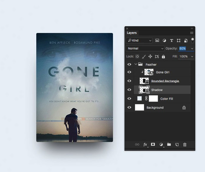Click the Shadow layer thumbnail
The image size is (205, 172).
(144, 90)
